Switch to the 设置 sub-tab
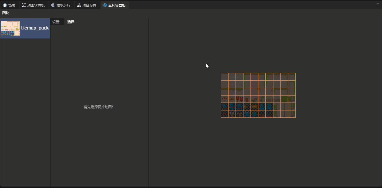 pos(56,22)
